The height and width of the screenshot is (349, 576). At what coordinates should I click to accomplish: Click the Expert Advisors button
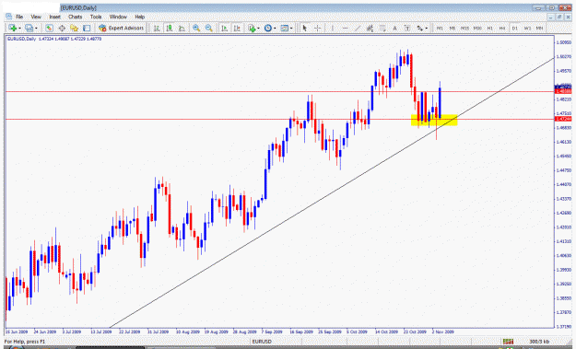122,28
